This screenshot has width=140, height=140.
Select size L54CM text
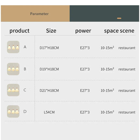(49, 112)
